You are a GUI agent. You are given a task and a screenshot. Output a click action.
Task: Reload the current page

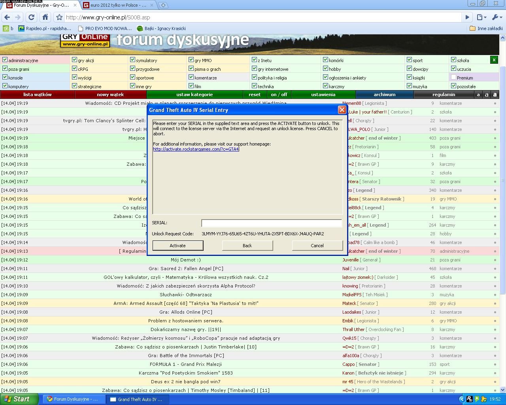coord(32,17)
